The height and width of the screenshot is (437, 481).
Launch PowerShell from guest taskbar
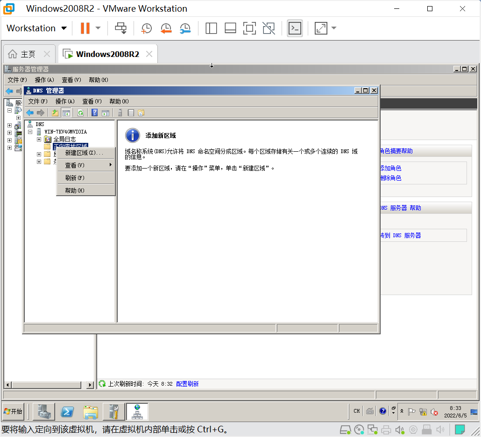tap(67, 411)
